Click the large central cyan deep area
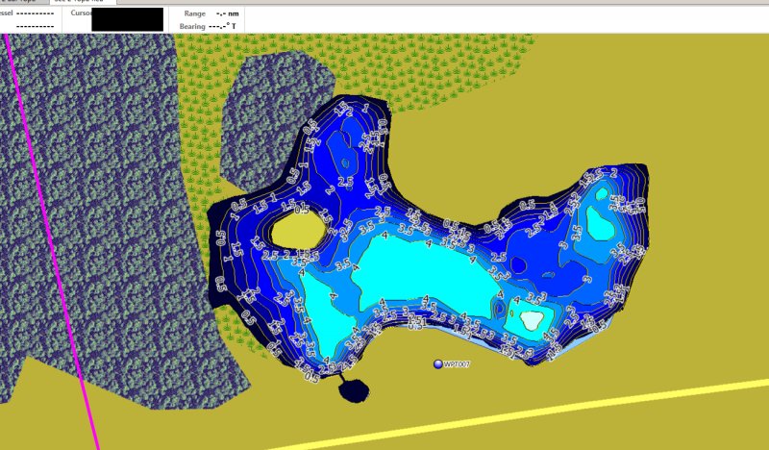 click(x=423, y=276)
